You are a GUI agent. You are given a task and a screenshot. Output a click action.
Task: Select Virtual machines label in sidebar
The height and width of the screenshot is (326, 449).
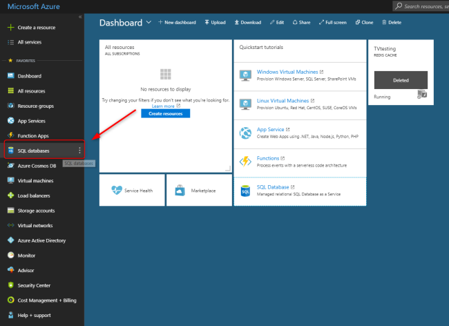coord(35,180)
